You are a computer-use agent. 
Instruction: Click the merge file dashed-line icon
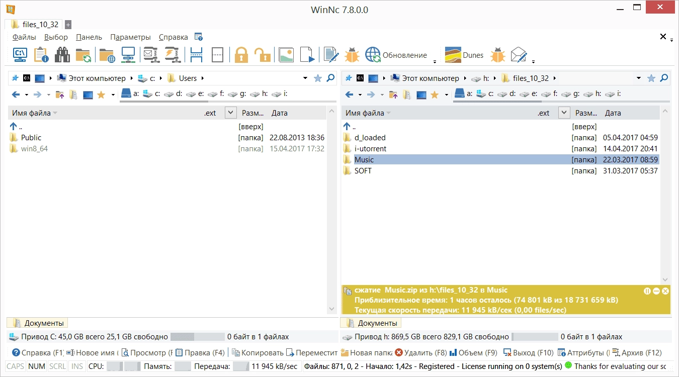[217, 55]
